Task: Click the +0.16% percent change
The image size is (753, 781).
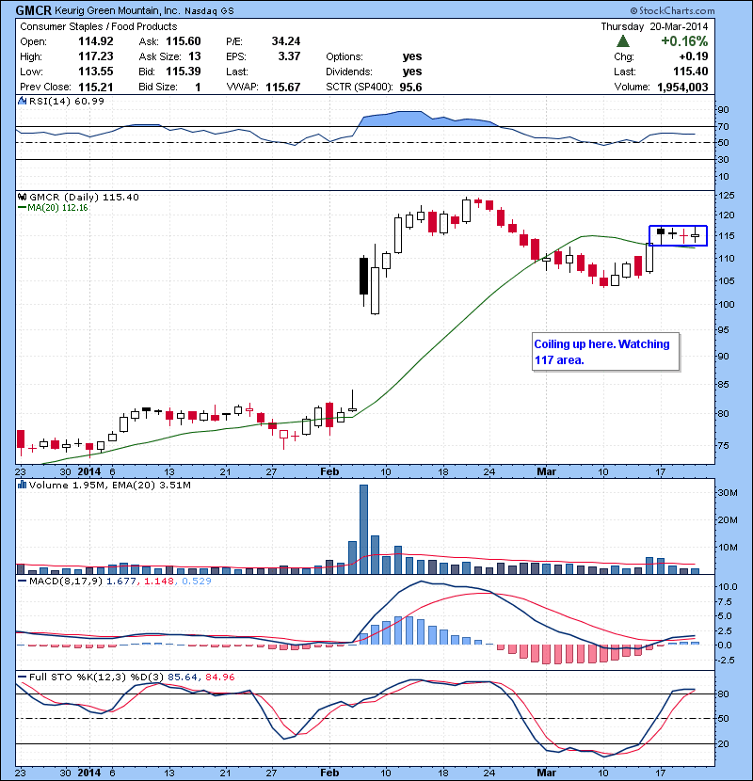Action: (684, 40)
